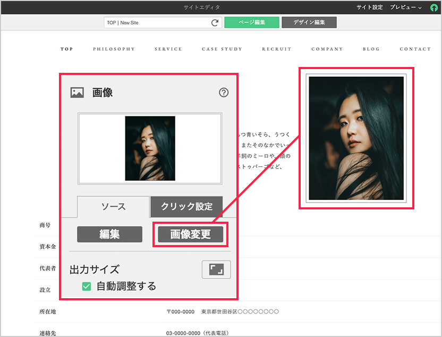Select the woman's portrait image on page
The height and width of the screenshot is (337, 442).
pyautogui.click(x=356, y=138)
